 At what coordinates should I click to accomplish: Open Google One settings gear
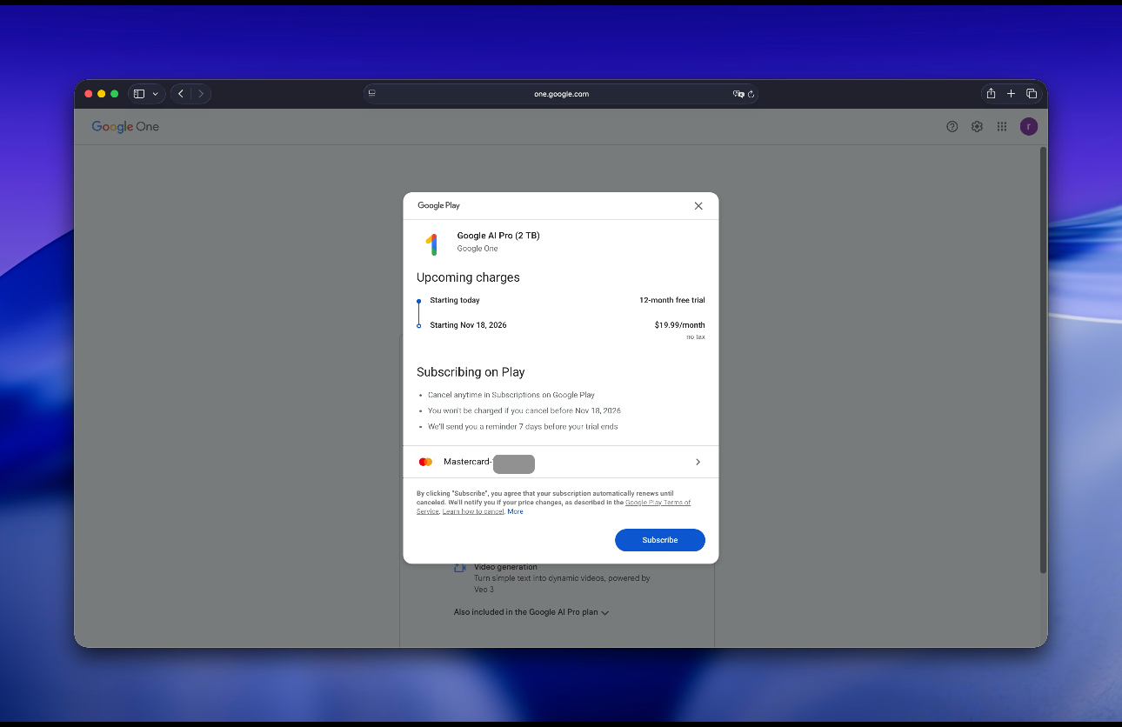[x=977, y=127]
